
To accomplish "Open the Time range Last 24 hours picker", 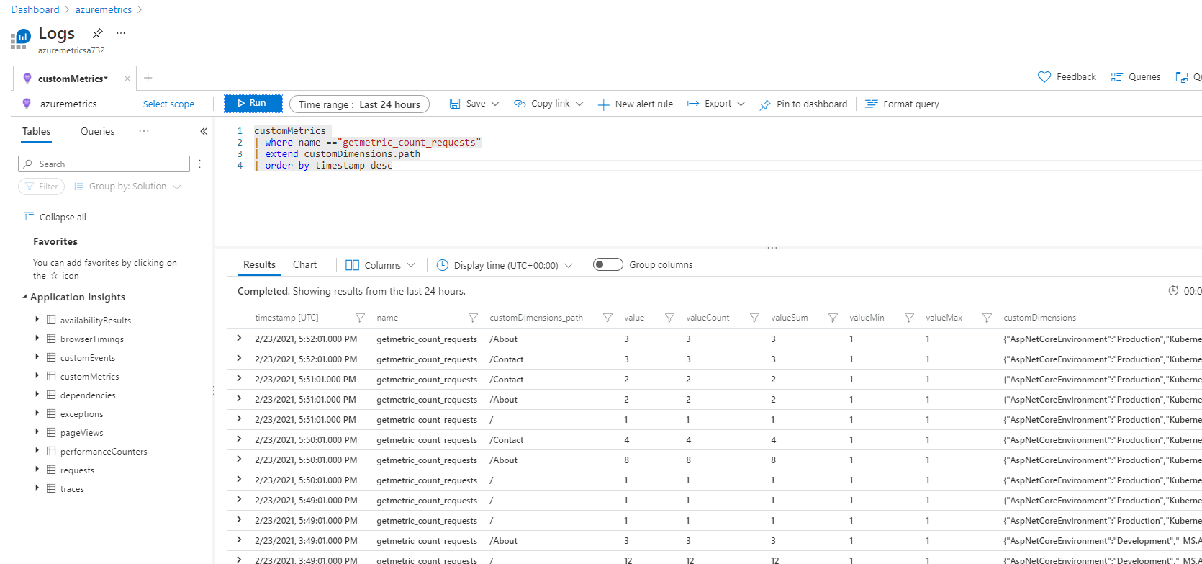I will point(359,104).
